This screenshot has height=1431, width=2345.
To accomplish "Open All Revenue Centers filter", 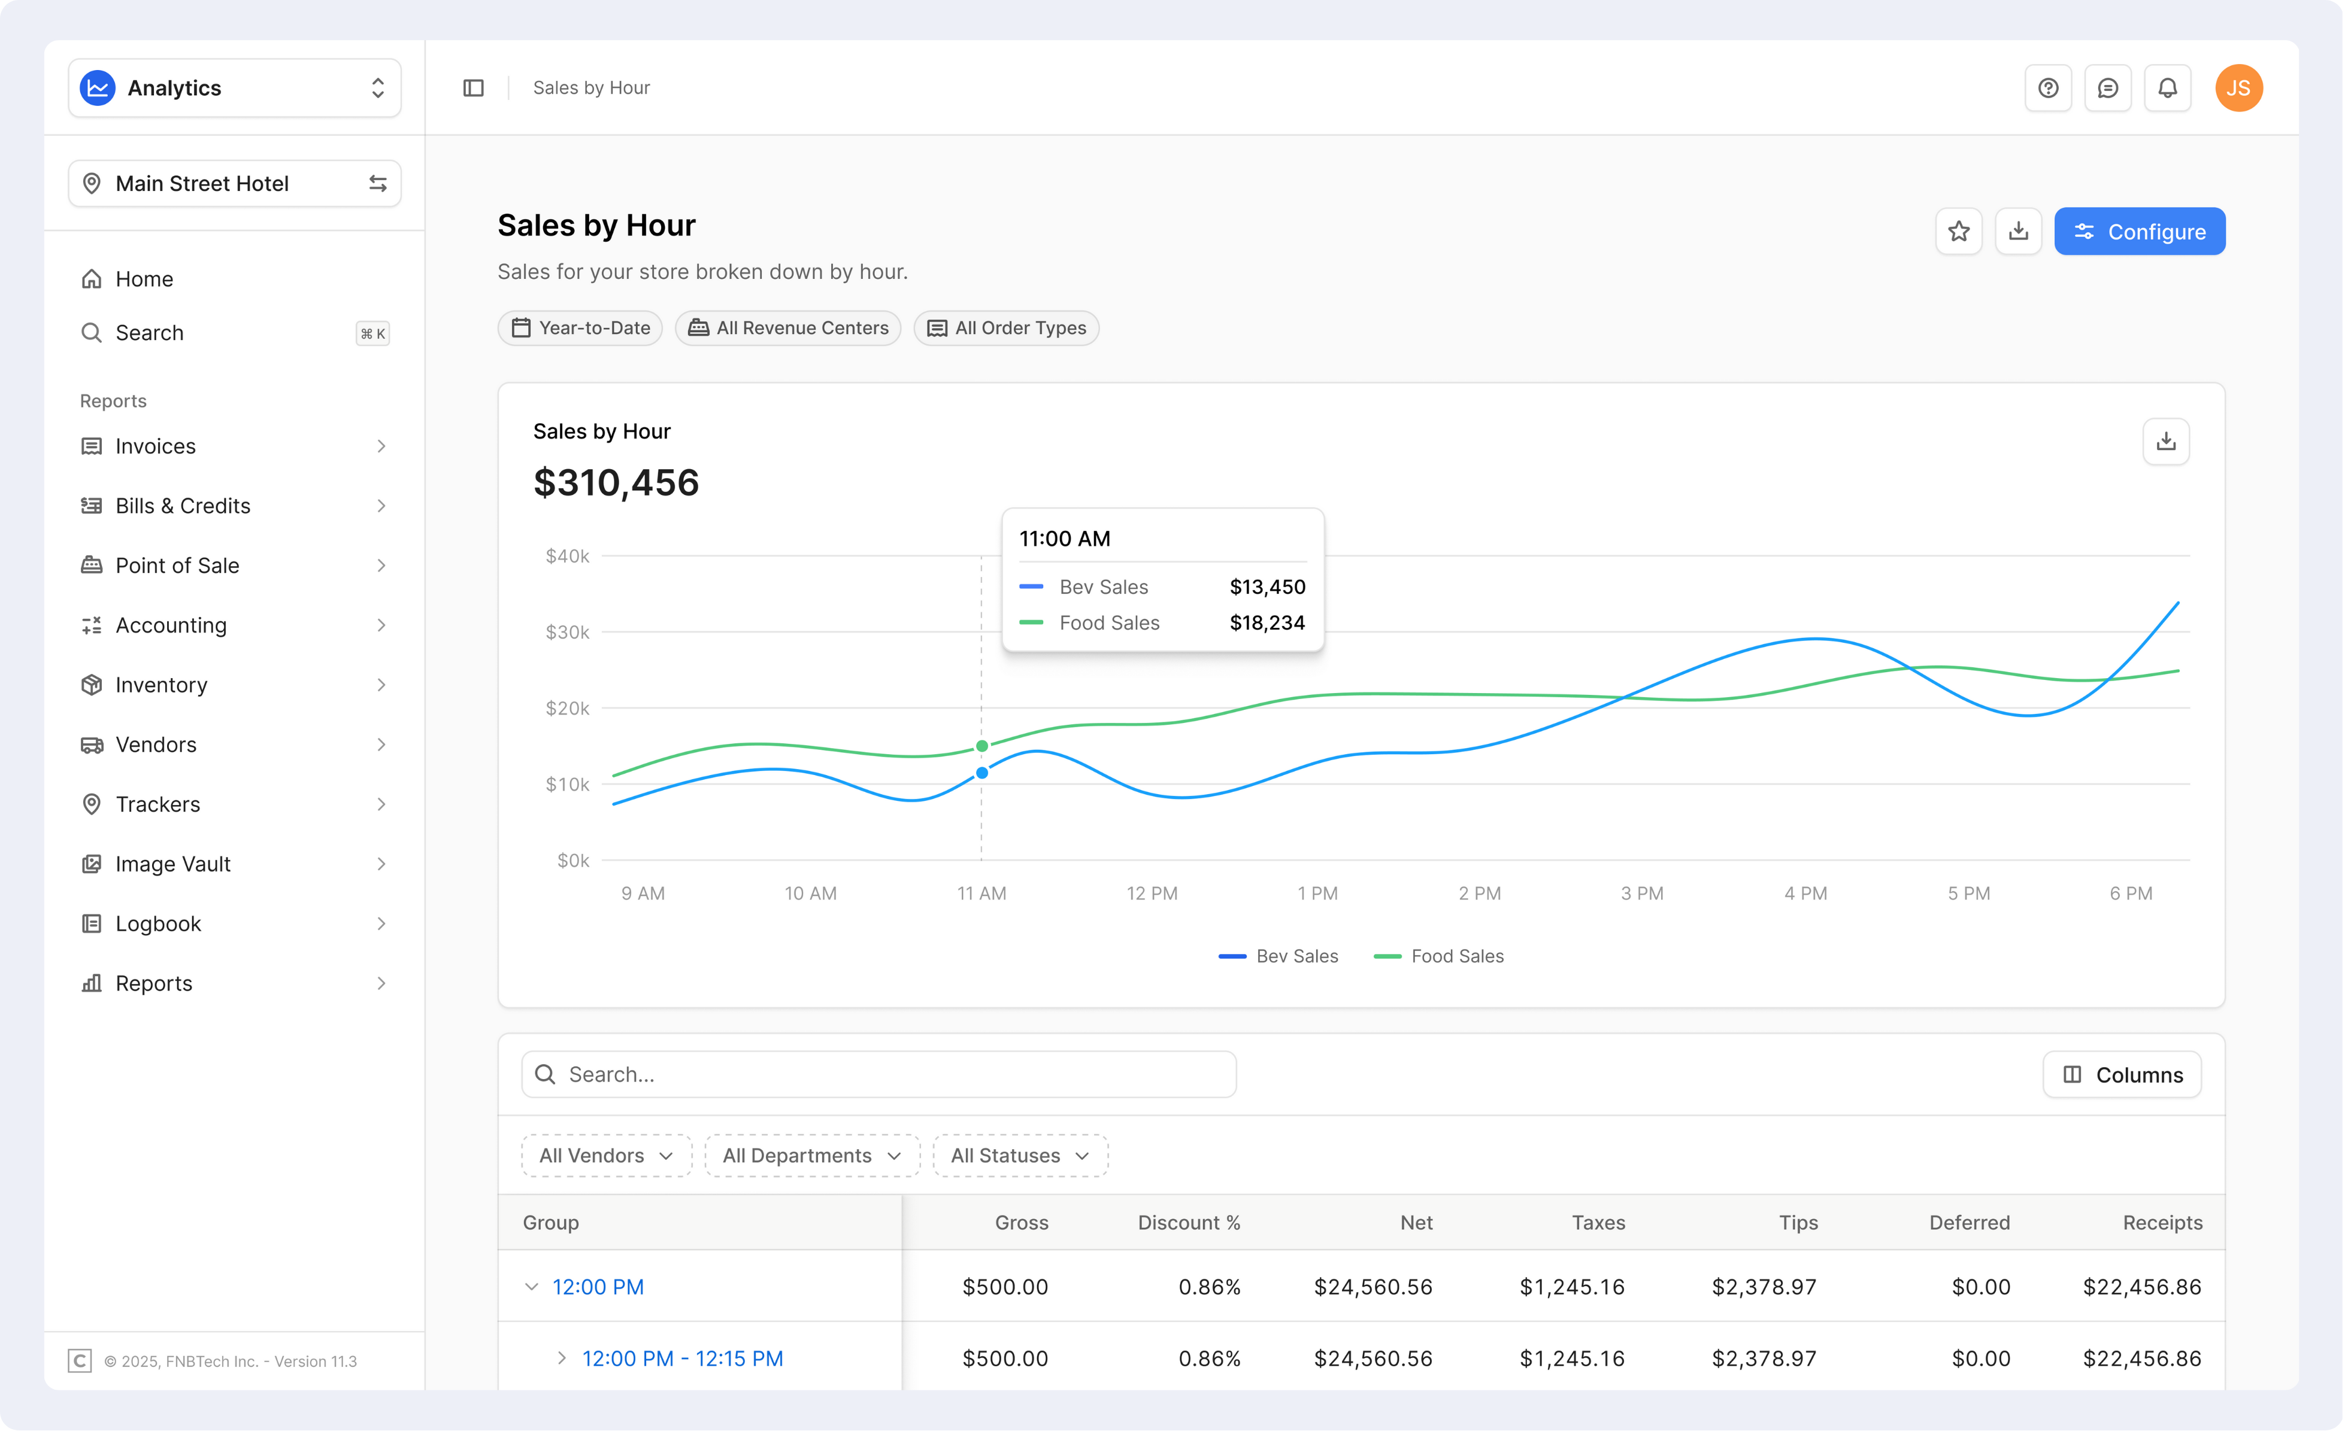I will pyautogui.click(x=788, y=328).
